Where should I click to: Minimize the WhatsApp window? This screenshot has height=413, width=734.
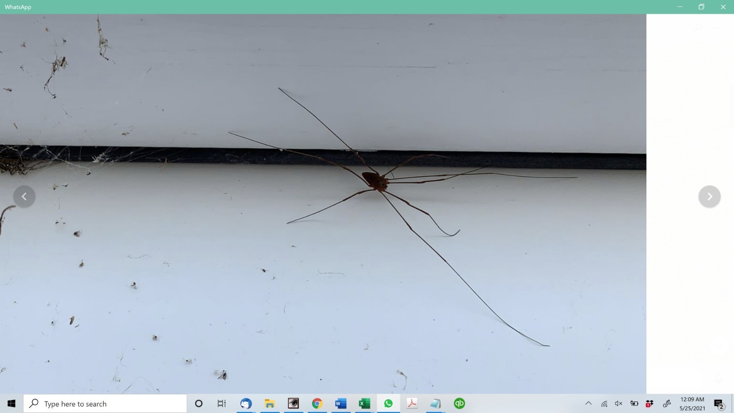(680, 7)
